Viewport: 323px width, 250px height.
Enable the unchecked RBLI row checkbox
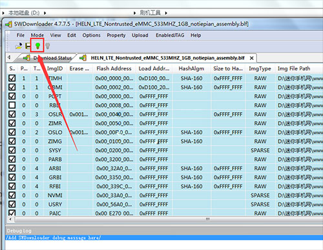[12, 105]
